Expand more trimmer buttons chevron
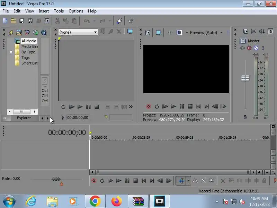This screenshot has width=277, height=208. coord(131,107)
